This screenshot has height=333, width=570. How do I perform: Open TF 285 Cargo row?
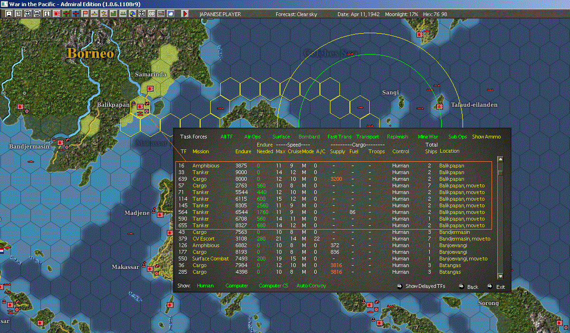334,272
